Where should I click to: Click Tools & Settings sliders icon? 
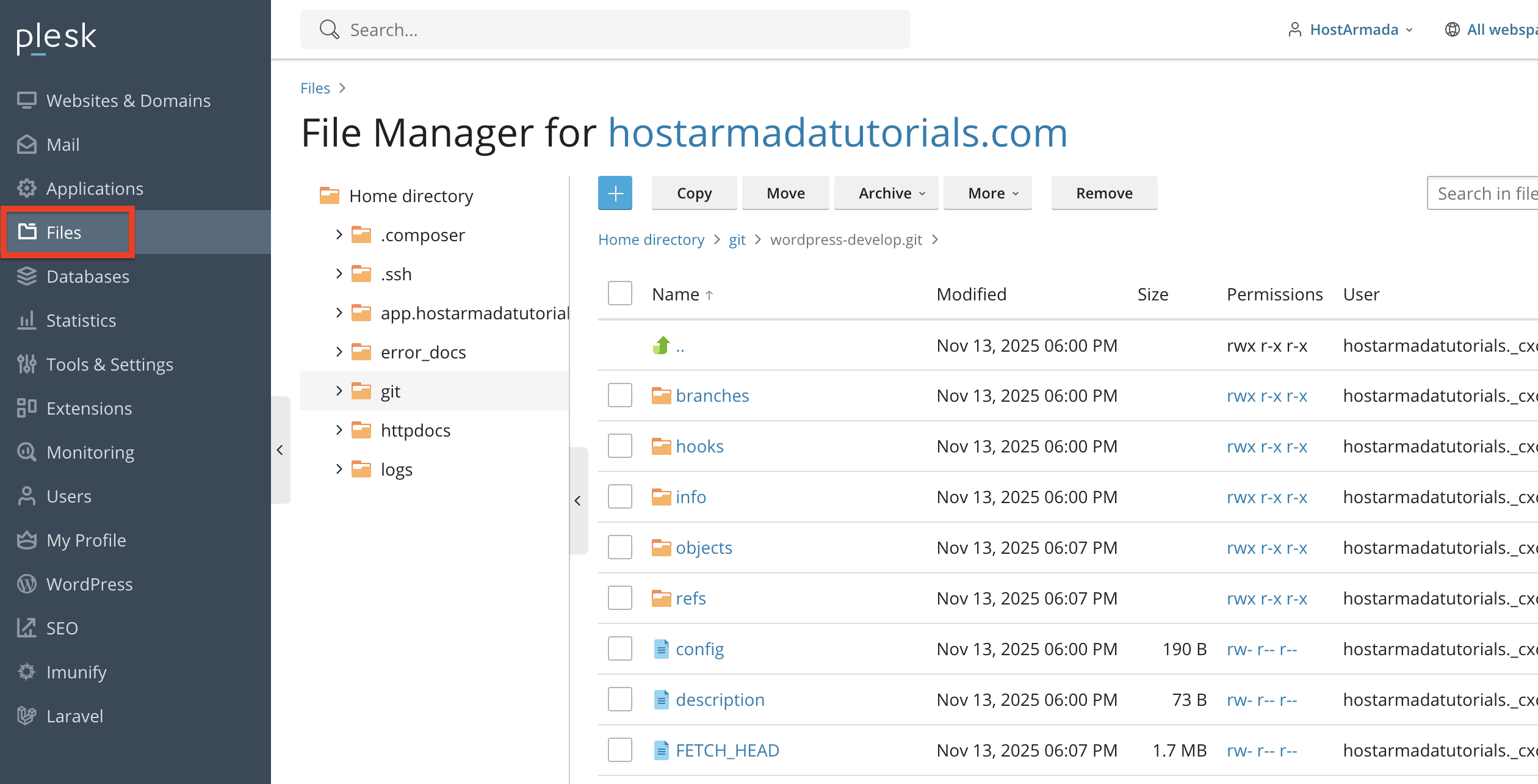27,364
